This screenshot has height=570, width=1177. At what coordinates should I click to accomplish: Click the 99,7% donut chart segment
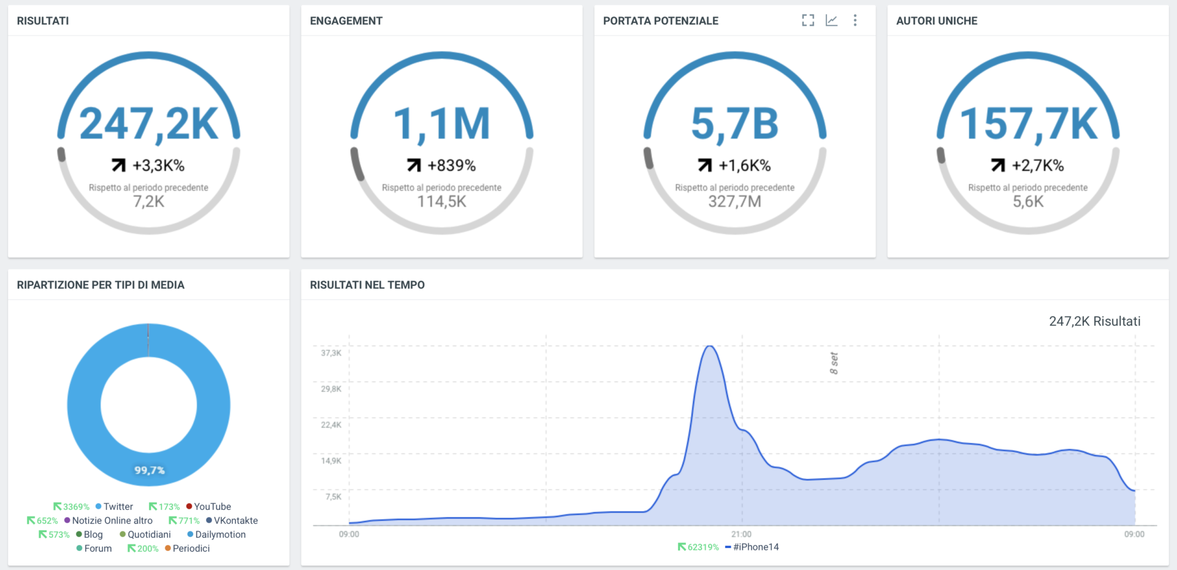point(150,470)
